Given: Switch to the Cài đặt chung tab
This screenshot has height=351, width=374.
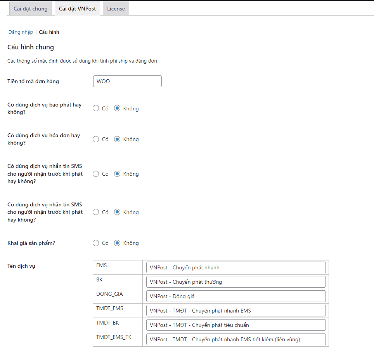Looking at the screenshot, I should [x=31, y=9].
